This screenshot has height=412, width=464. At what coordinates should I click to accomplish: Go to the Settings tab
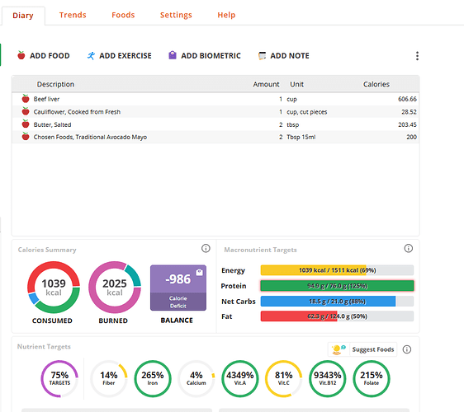coord(176,15)
